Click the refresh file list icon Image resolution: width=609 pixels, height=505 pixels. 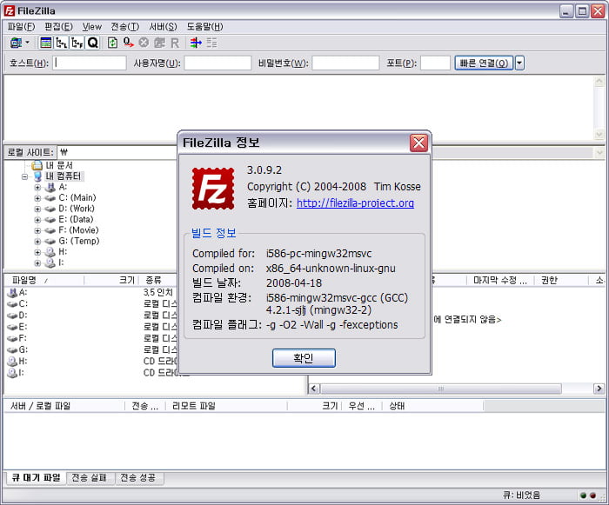[x=112, y=43]
